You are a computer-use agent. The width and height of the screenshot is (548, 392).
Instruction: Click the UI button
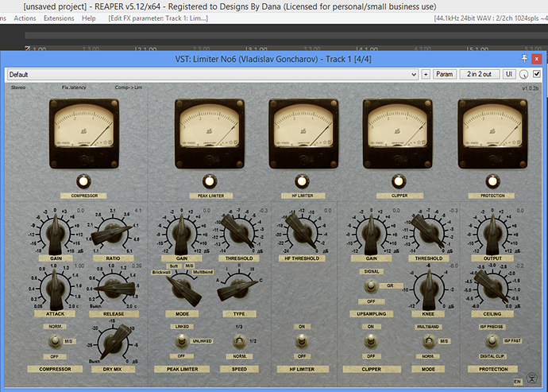509,74
